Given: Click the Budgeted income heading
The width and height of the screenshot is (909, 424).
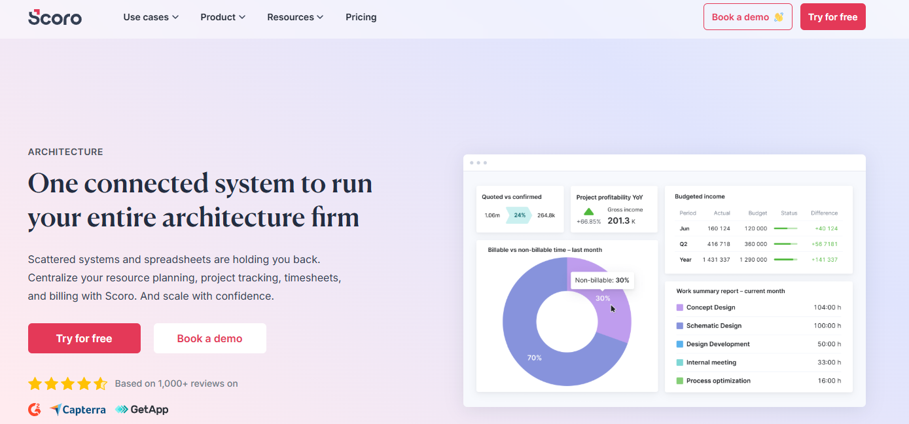Looking at the screenshot, I should point(700,196).
